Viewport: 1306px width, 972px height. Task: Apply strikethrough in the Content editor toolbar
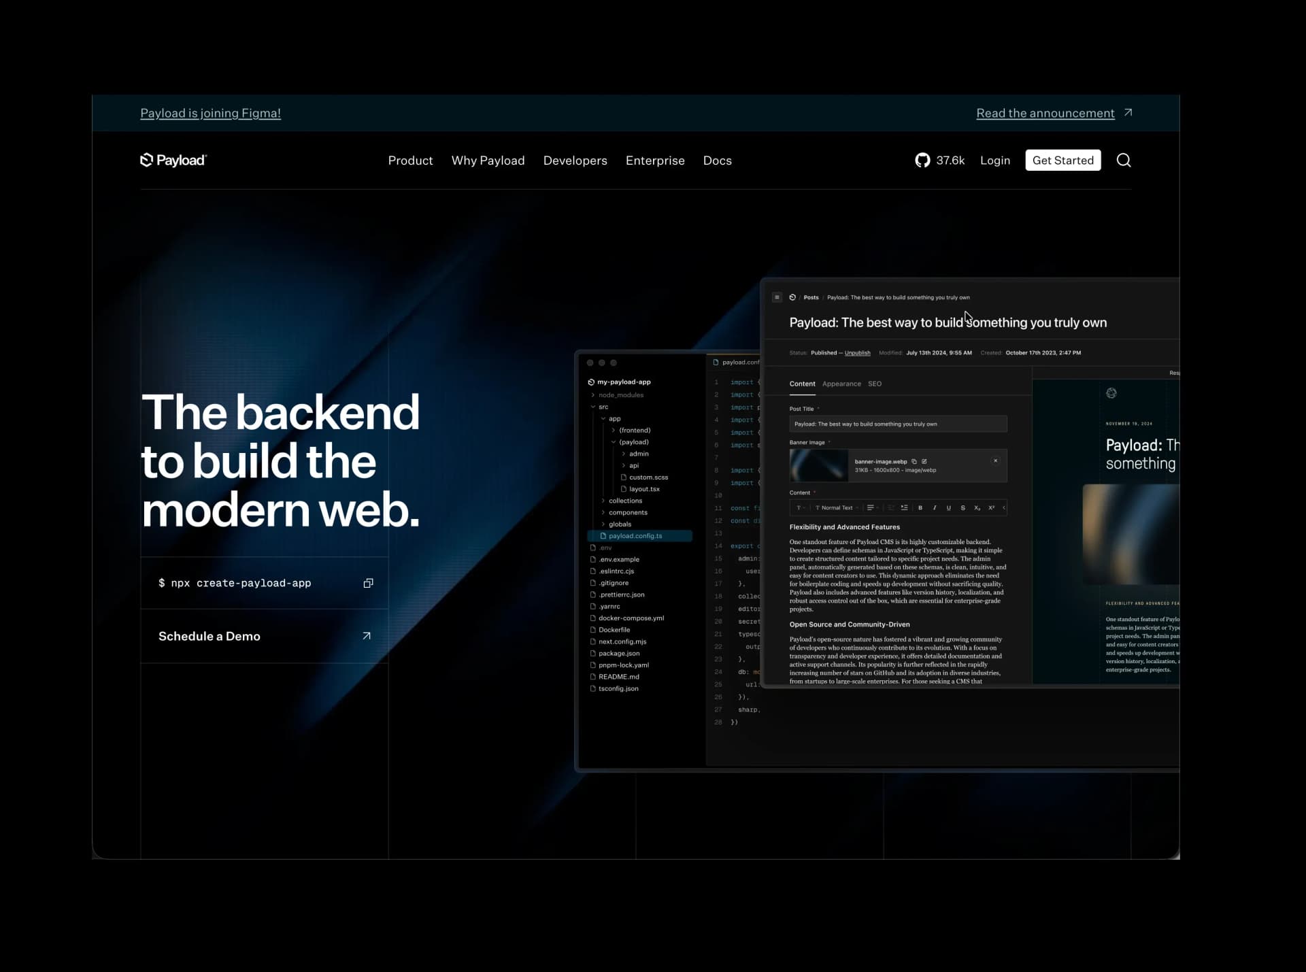click(x=962, y=507)
